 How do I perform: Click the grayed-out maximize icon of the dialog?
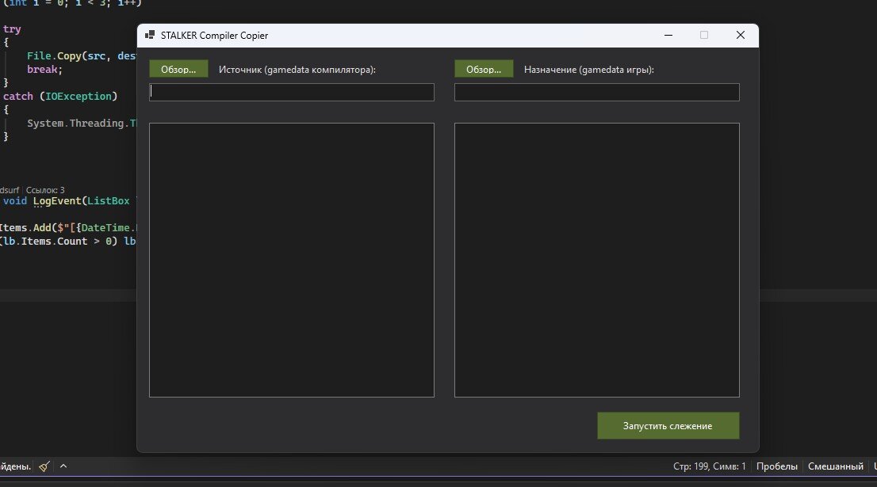click(704, 35)
